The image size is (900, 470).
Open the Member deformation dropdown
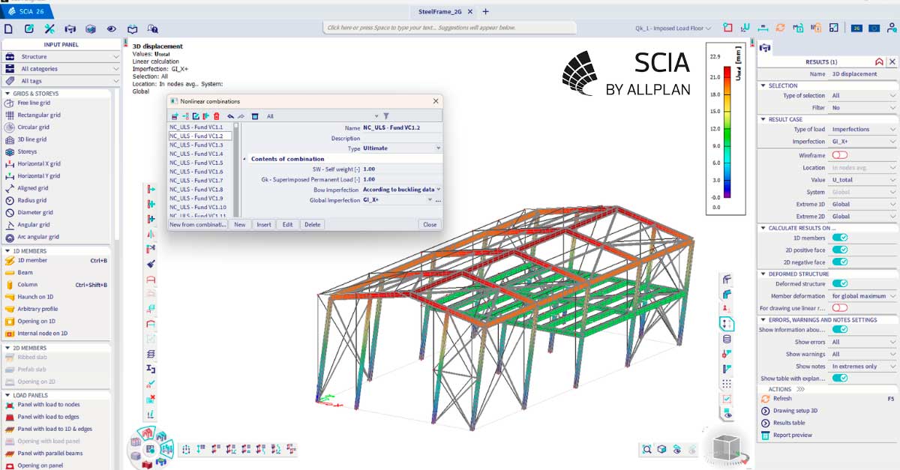click(863, 296)
